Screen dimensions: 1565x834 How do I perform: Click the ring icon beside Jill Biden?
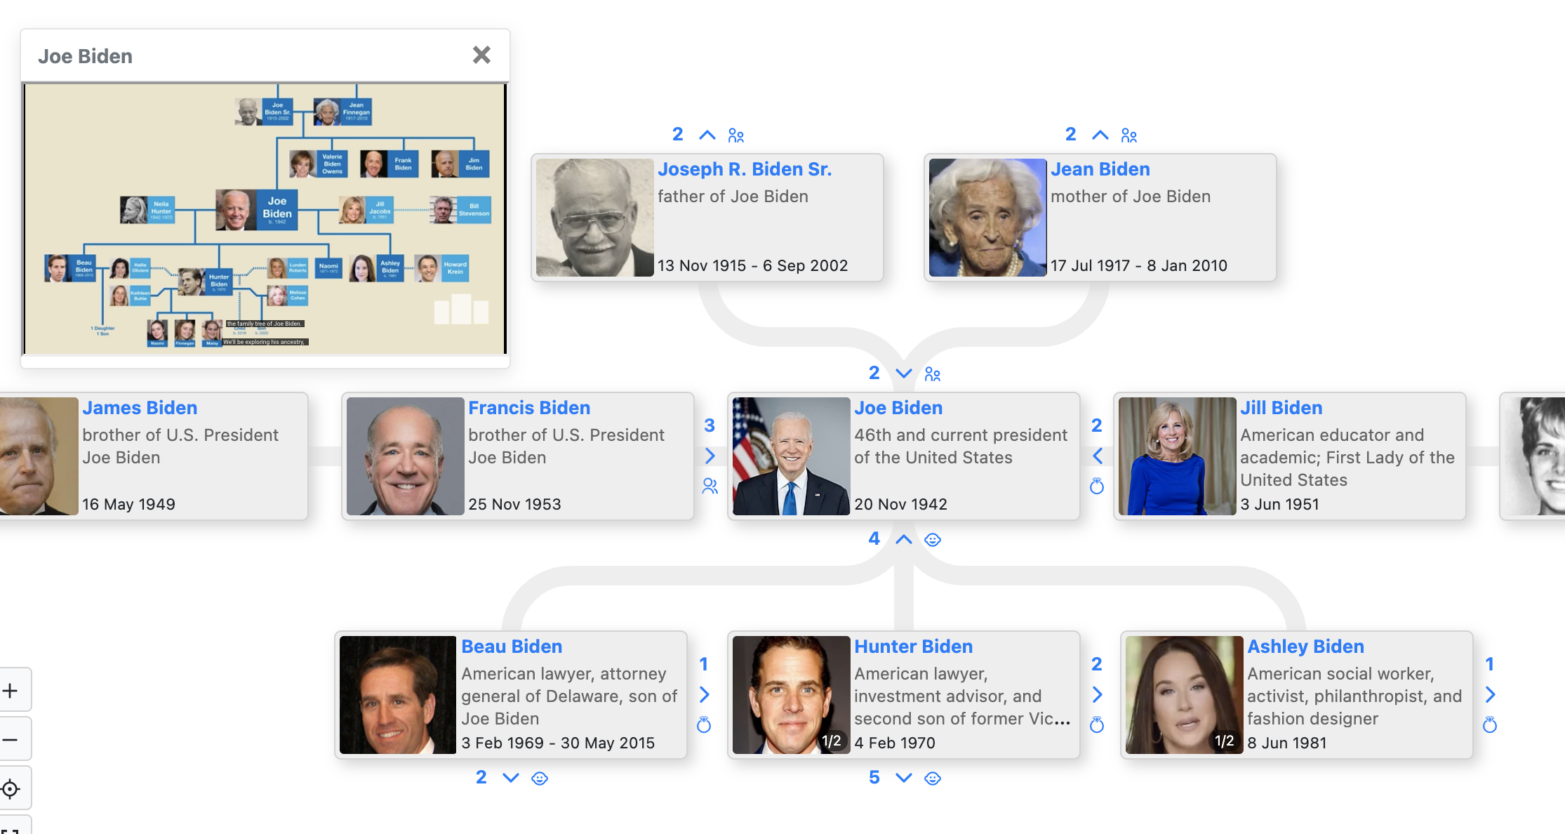[x=1097, y=486]
